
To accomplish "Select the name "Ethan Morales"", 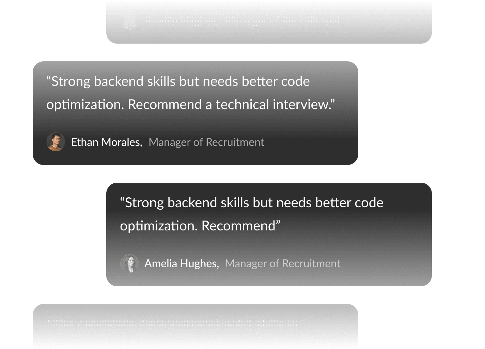I will (x=106, y=142).
